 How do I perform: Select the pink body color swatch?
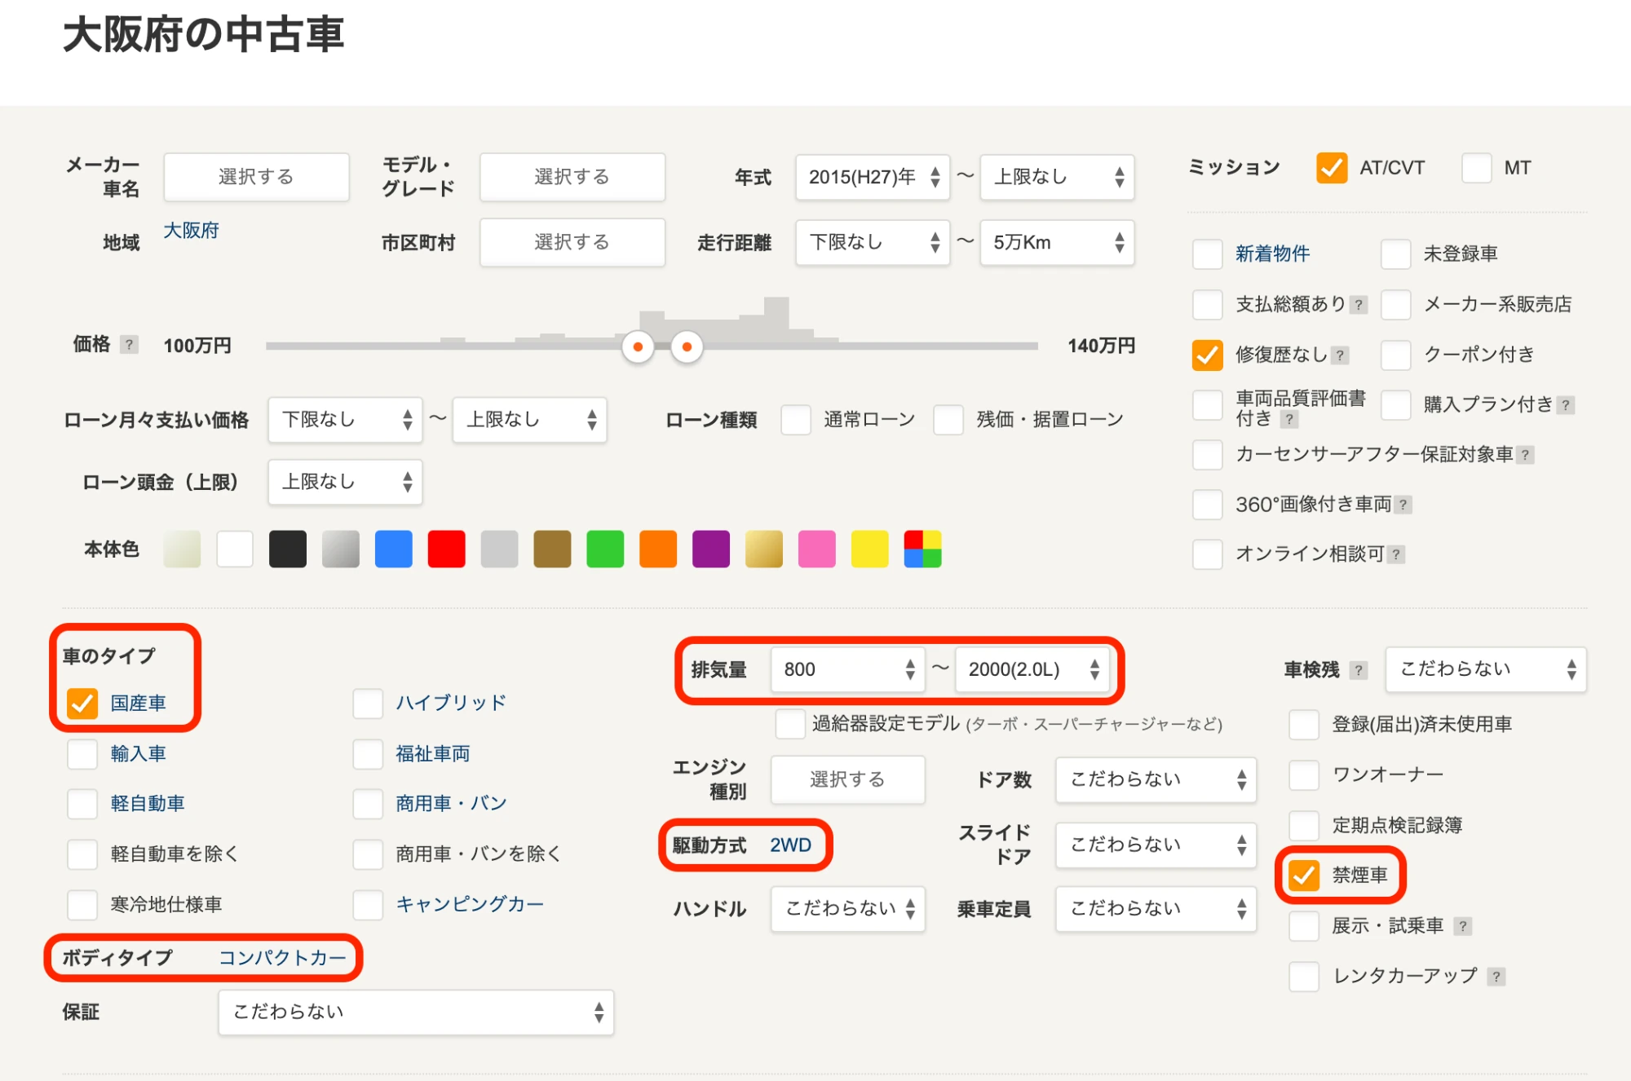point(816,549)
